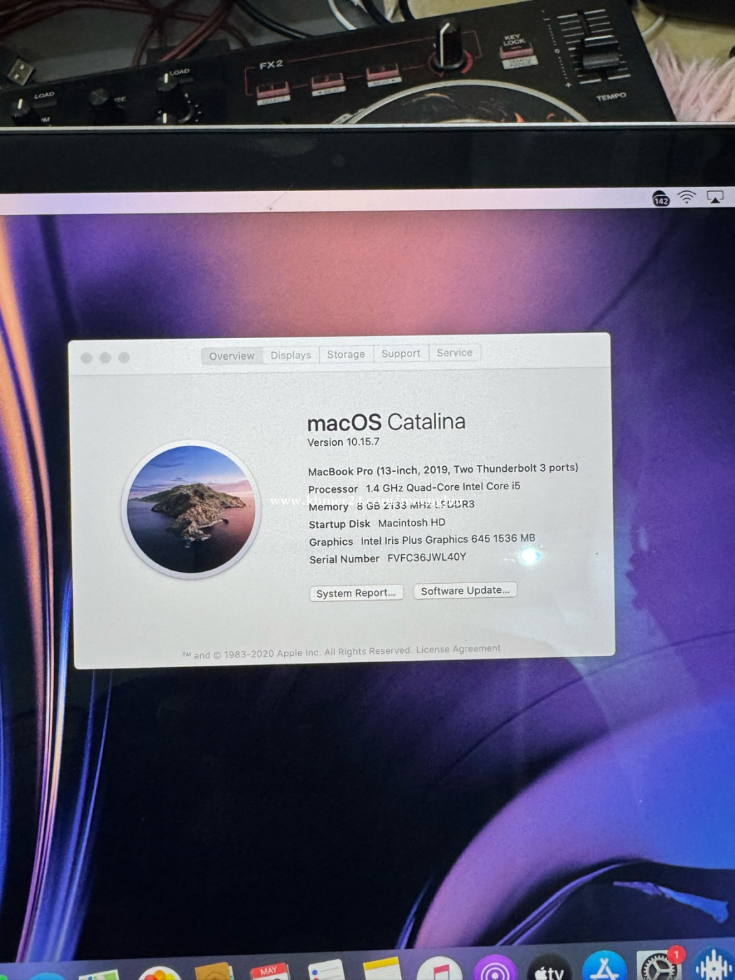Open the Calendar icon showing MAY
This screenshot has height=980, width=735.
pos(269,971)
